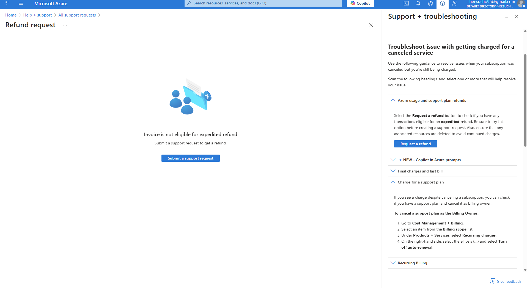Click the scroll up arrow in support panel

525,31
